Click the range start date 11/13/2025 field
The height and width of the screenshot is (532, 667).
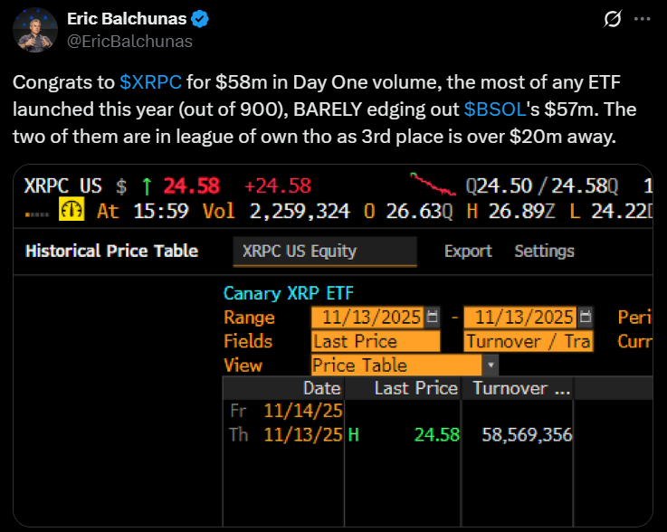pyautogui.click(x=367, y=318)
